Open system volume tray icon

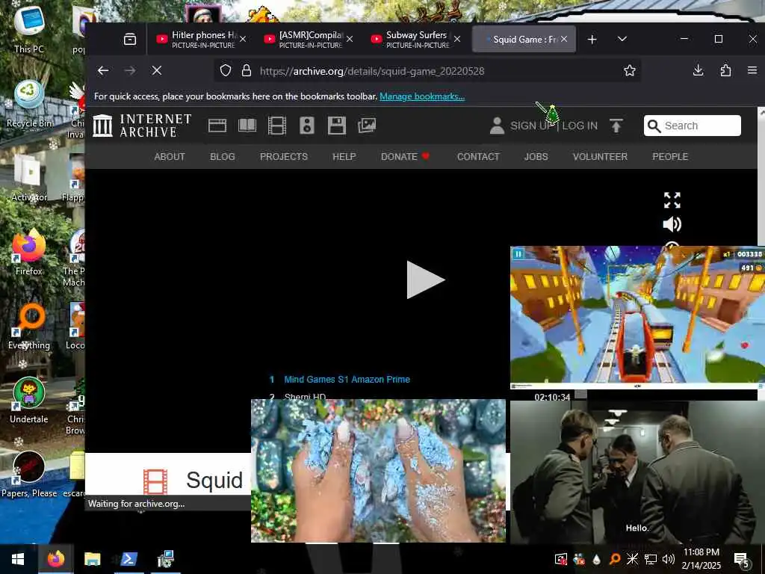click(669, 559)
